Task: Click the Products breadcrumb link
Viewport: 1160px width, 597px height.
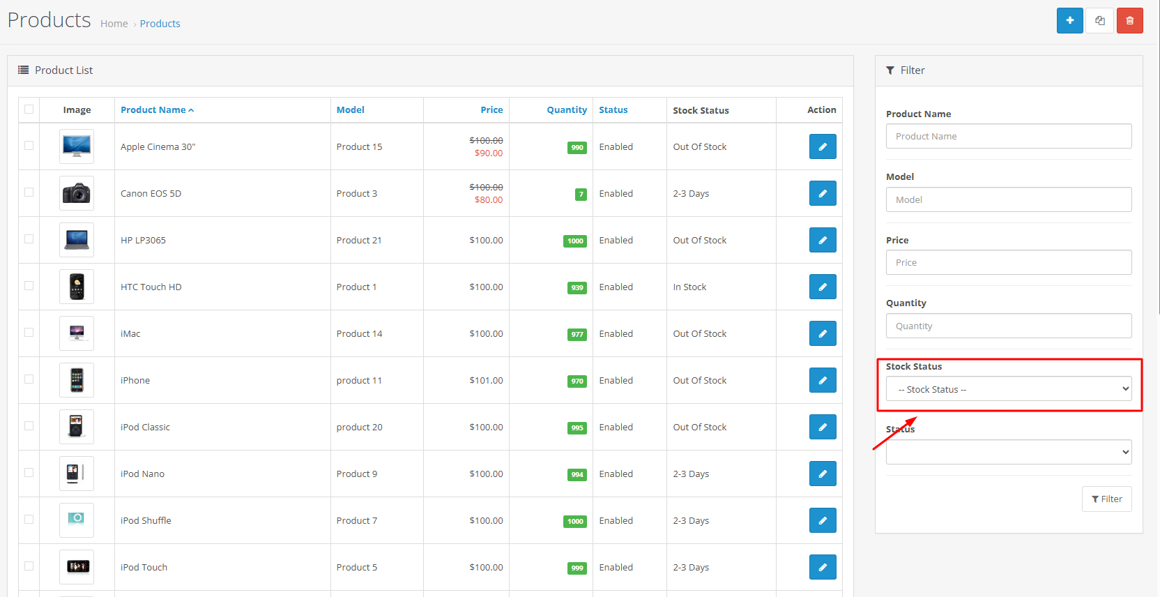Action: (160, 24)
